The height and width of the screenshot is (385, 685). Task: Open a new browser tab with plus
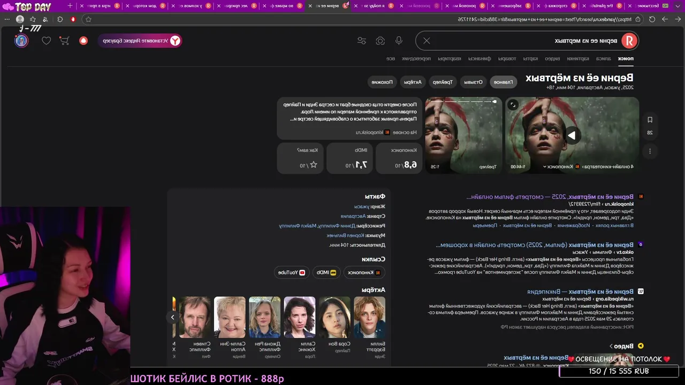70,6
